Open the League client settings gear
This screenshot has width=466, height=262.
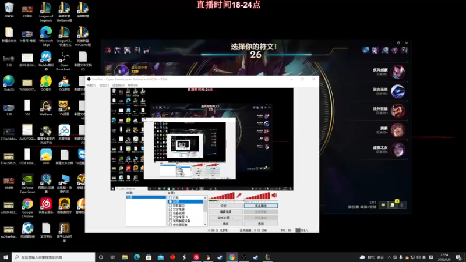click(x=398, y=43)
